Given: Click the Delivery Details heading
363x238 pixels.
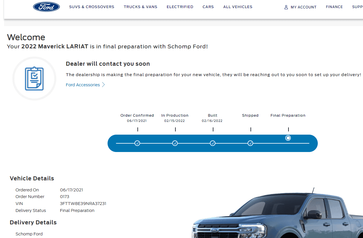Looking at the screenshot, I should 33,222.
